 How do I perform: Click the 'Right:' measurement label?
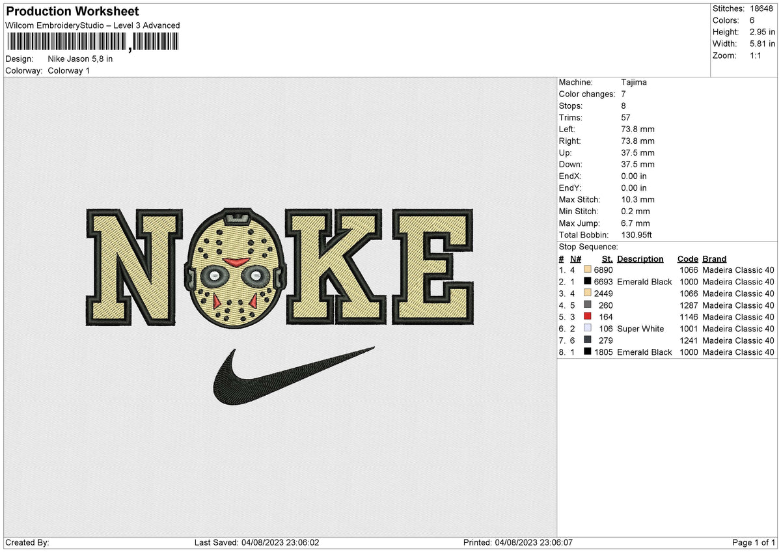click(570, 141)
